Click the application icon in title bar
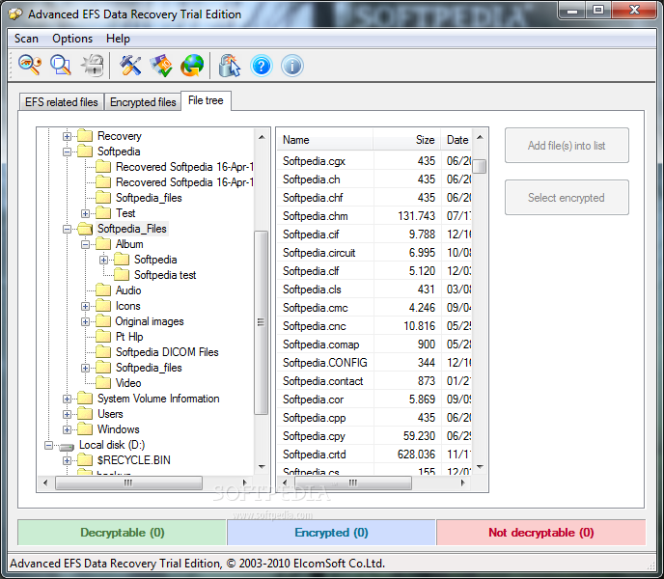 coord(15,14)
